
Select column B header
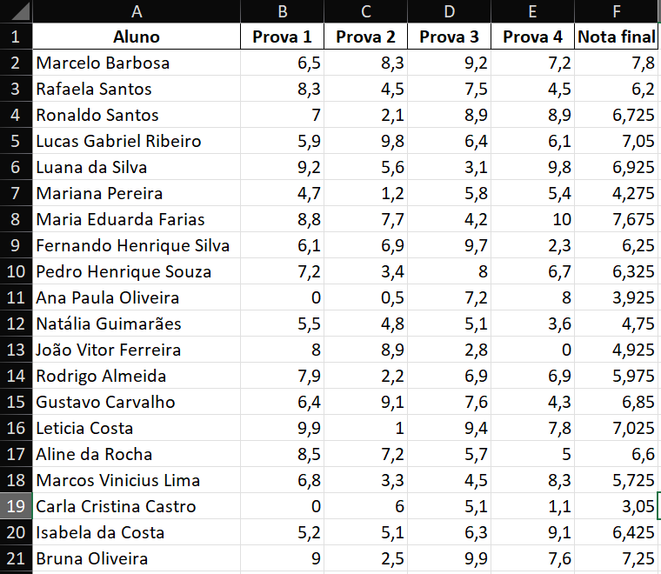coord(282,11)
